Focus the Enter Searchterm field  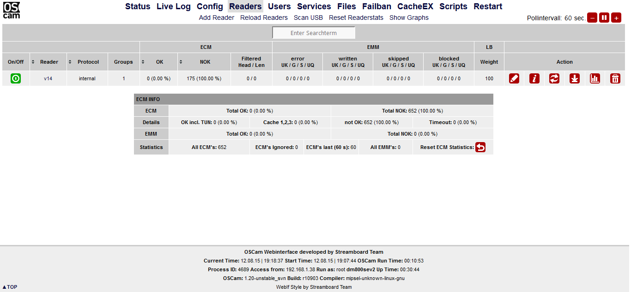tap(314, 33)
